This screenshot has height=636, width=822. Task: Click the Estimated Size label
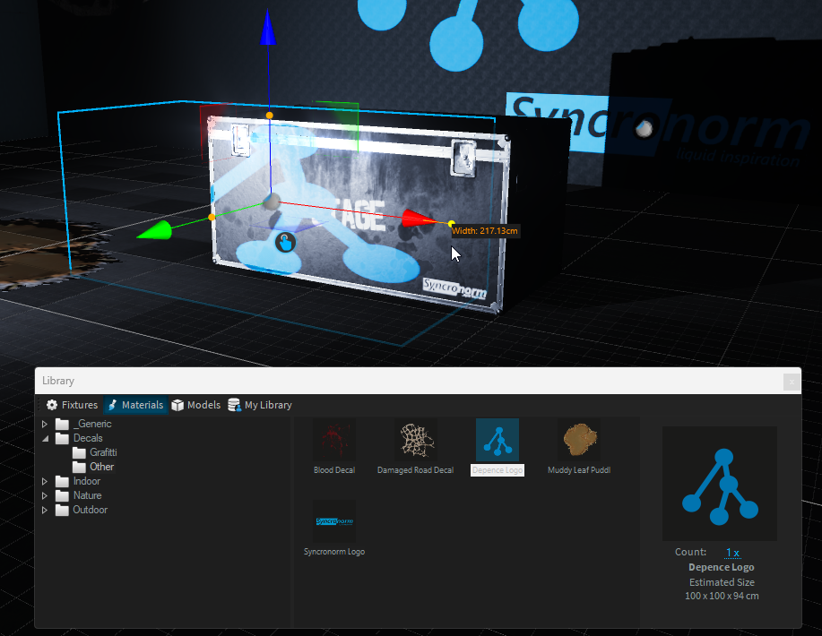click(722, 582)
